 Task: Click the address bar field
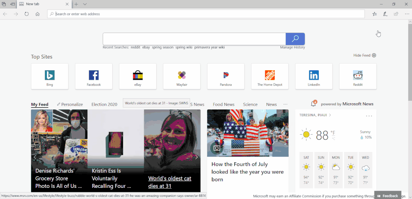click(206, 14)
